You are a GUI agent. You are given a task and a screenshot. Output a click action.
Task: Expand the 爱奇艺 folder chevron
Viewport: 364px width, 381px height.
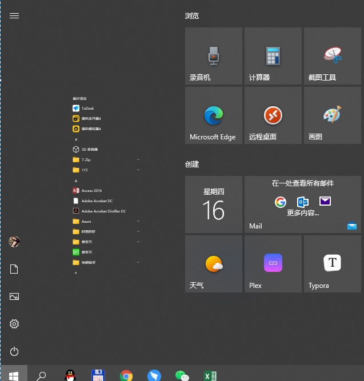click(x=138, y=242)
